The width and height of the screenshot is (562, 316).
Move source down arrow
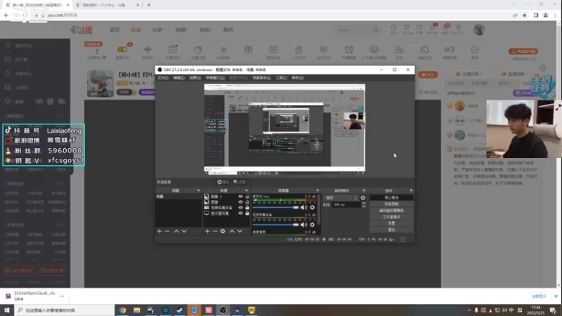pos(240,232)
